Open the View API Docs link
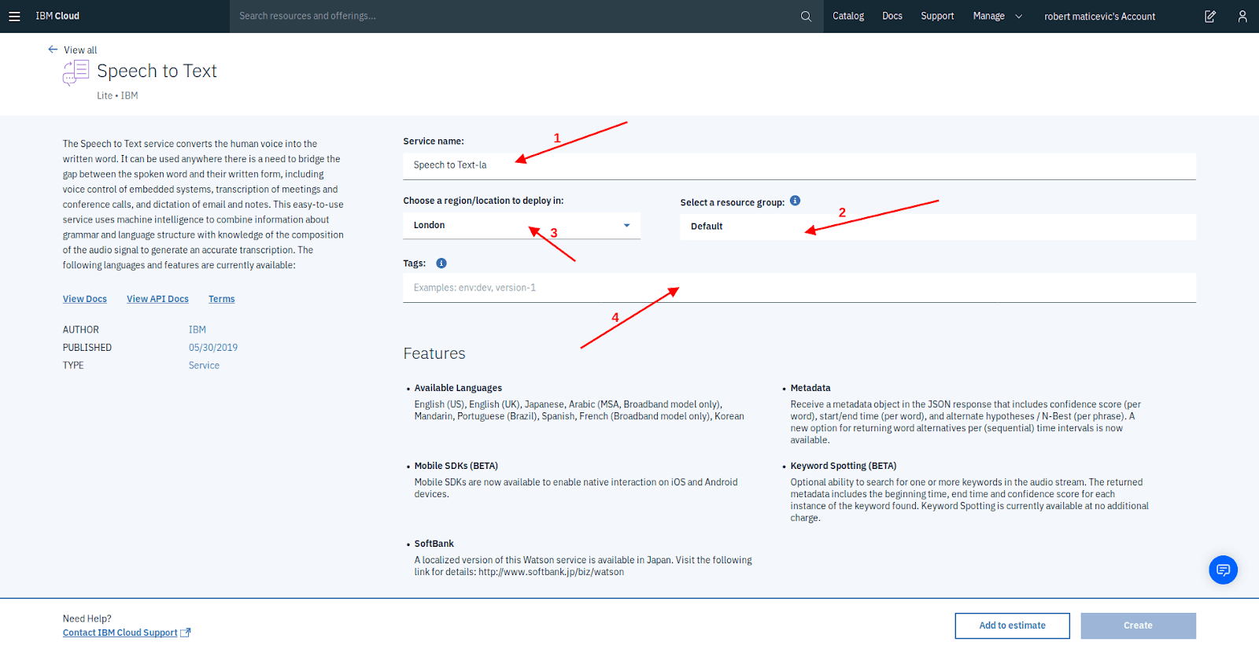1259x653 pixels. click(157, 299)
